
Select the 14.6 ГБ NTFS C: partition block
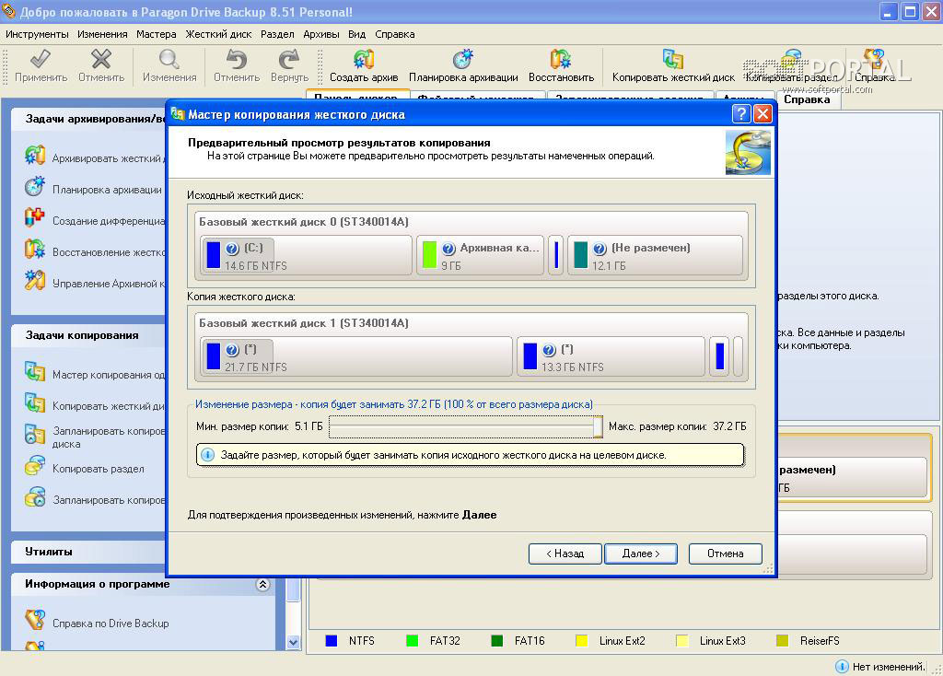[x=306, y=255]
